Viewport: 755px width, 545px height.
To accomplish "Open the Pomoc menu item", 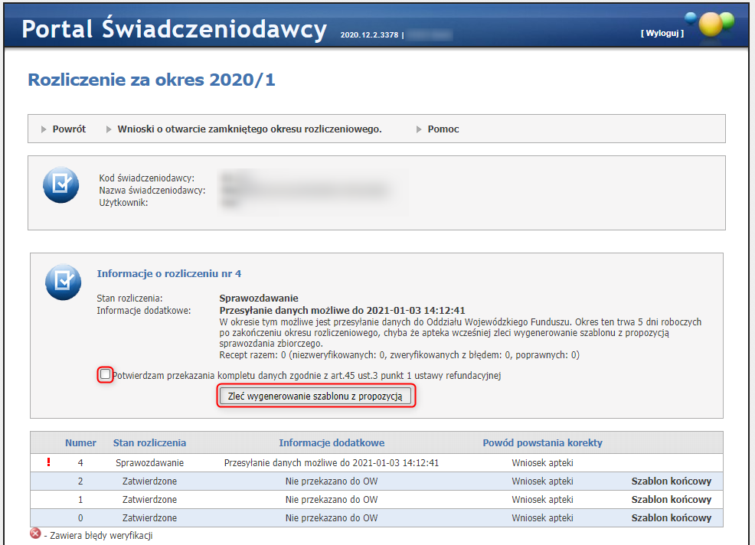I will 443,129.
